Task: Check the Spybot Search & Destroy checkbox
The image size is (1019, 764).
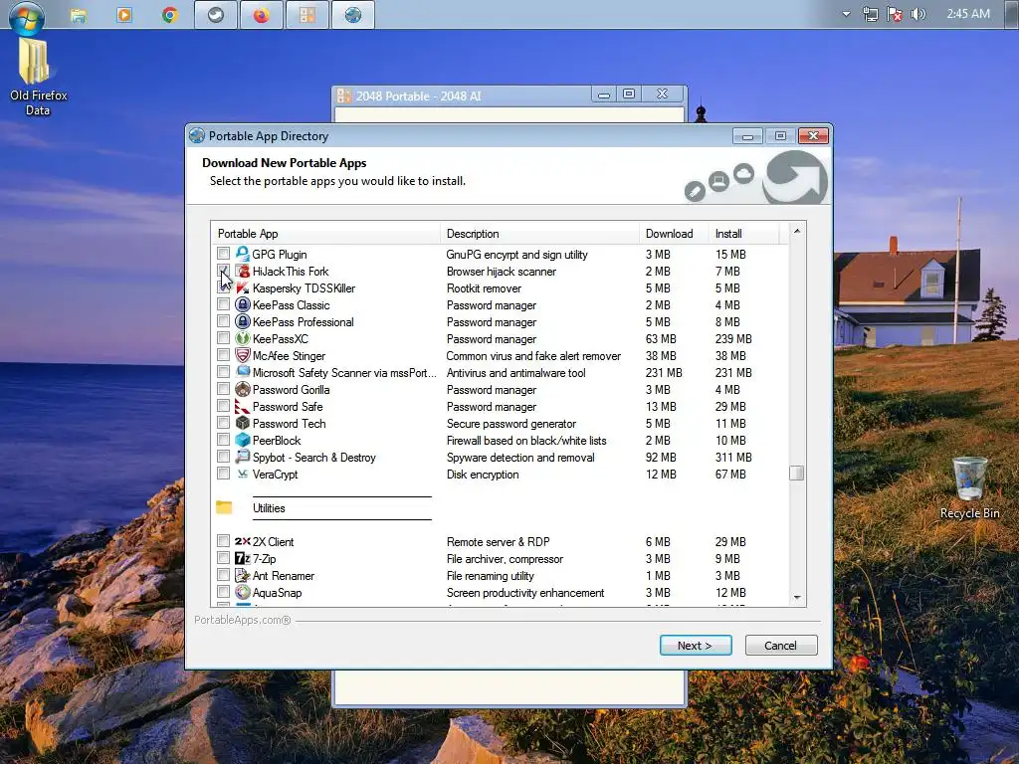Action: 224,456
